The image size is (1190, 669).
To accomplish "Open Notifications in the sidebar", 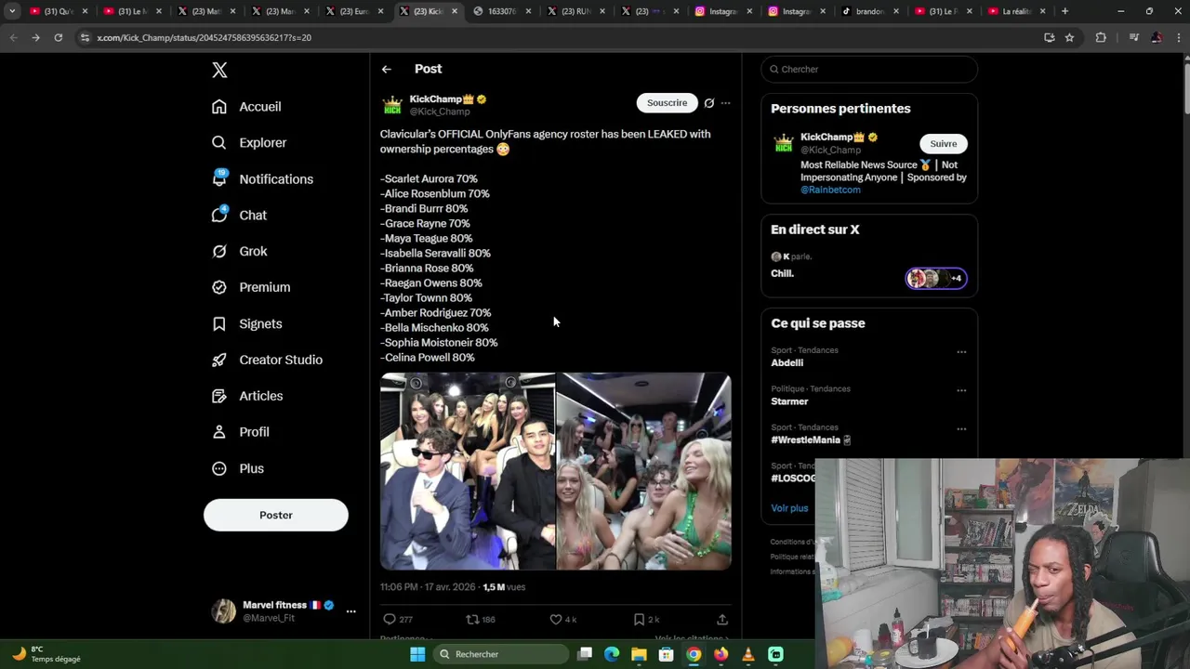I will [262, 179].
